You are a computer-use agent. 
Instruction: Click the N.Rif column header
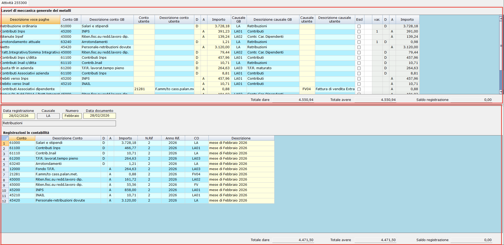point(149,138)
